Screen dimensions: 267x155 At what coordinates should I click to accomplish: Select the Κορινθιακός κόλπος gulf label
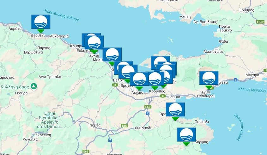(x=62, y=15)
